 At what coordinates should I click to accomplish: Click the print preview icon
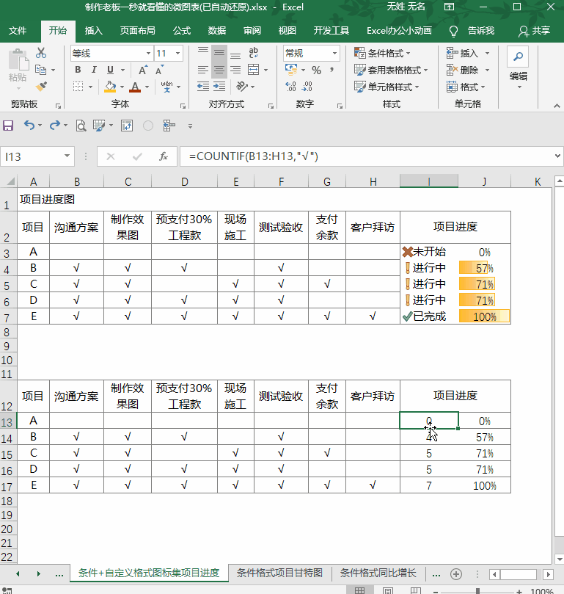click(x=81, y=126)
